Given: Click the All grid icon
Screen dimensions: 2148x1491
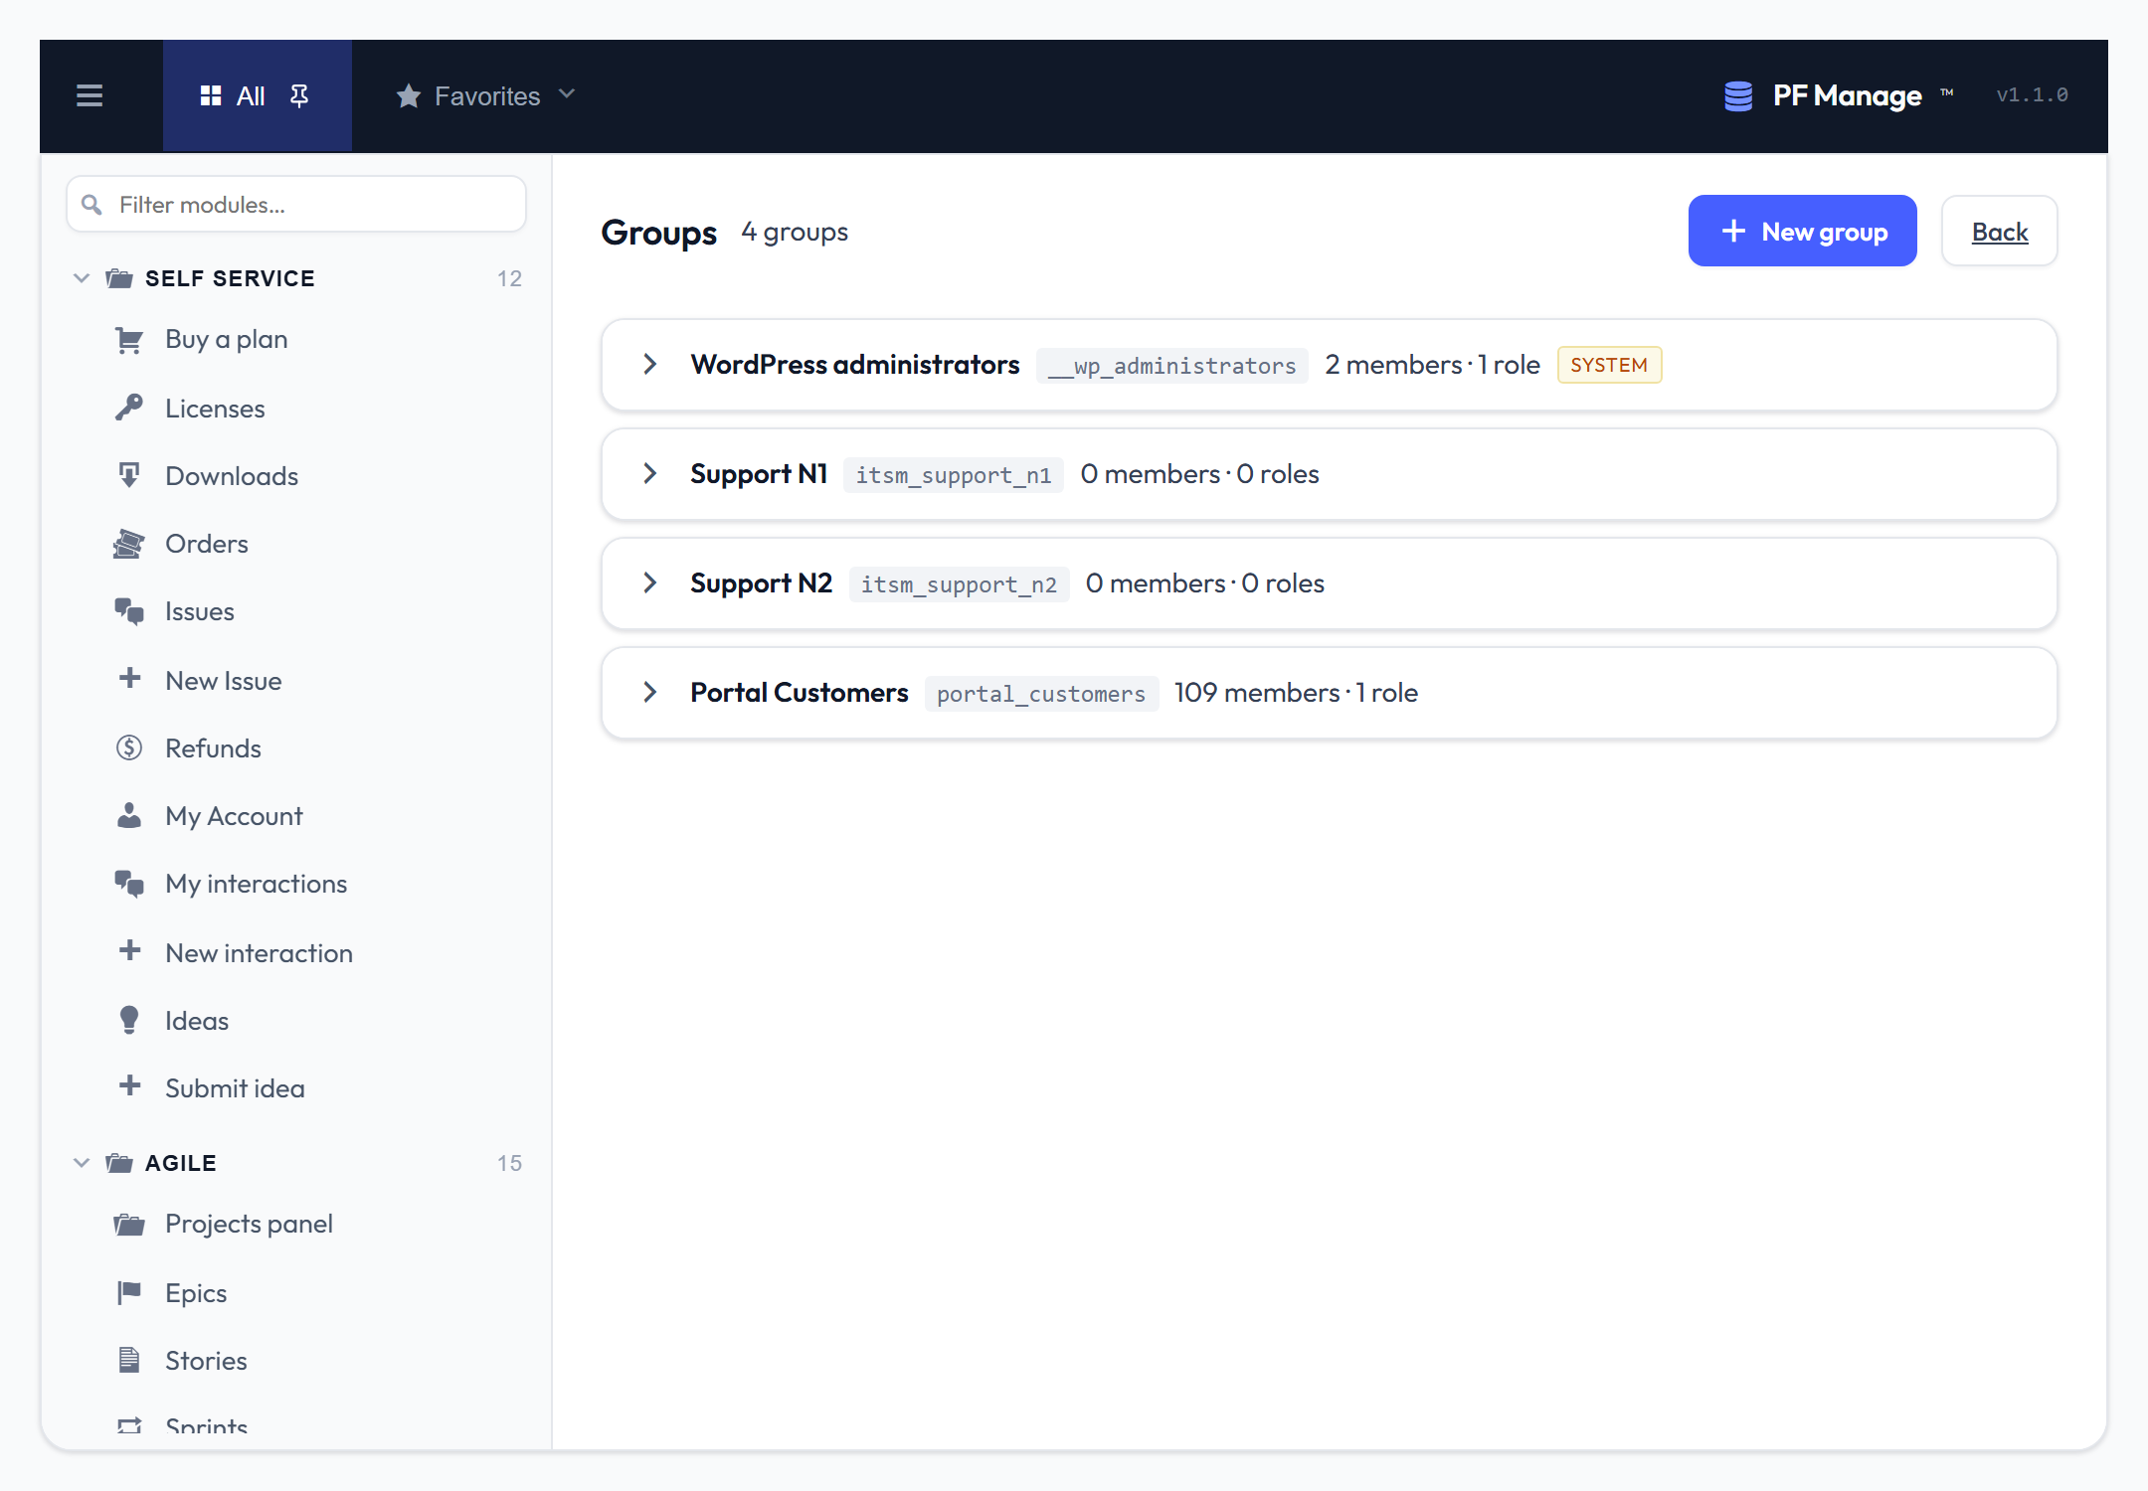Looking at the screenshot, I should (211, 95).
